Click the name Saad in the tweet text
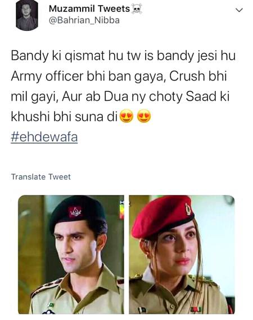 [201, 96]
